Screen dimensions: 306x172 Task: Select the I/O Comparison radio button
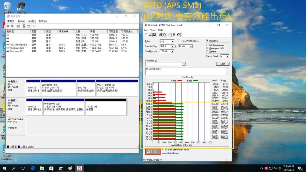207,45
